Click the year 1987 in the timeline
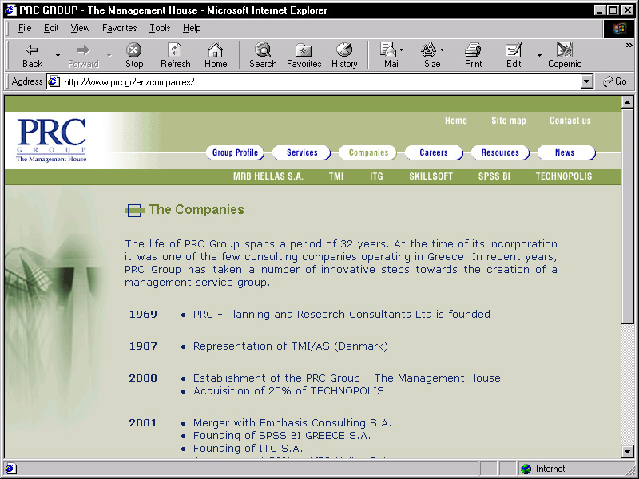 [143, 346]
